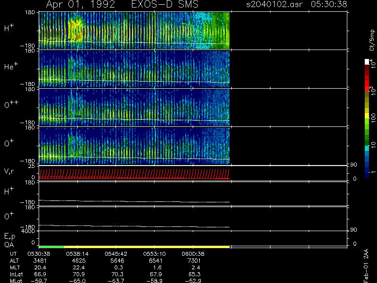This screenshot has width=377, height=283.
Task: Click the header time "05:30:38"
Action: coord(329,4)
